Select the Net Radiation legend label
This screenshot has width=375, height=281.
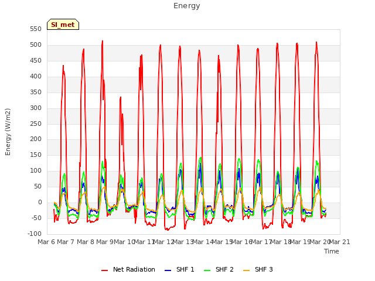tap(134, 269)
